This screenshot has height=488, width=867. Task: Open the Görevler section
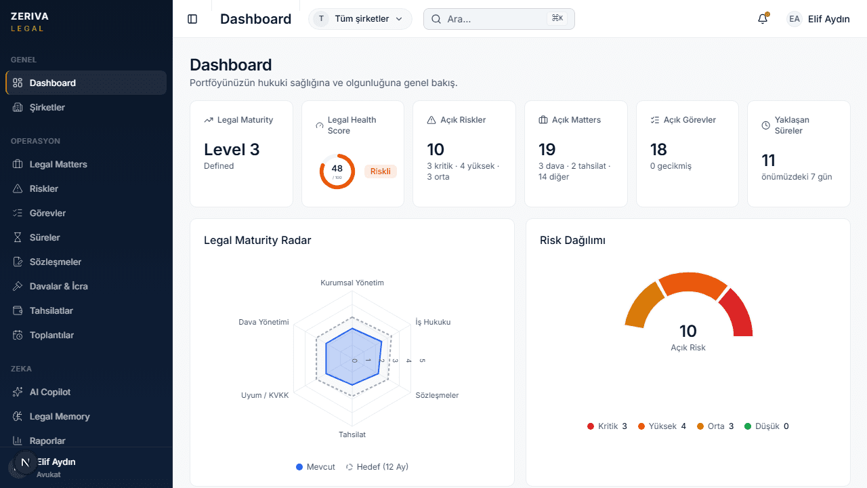tap(86, 213)
